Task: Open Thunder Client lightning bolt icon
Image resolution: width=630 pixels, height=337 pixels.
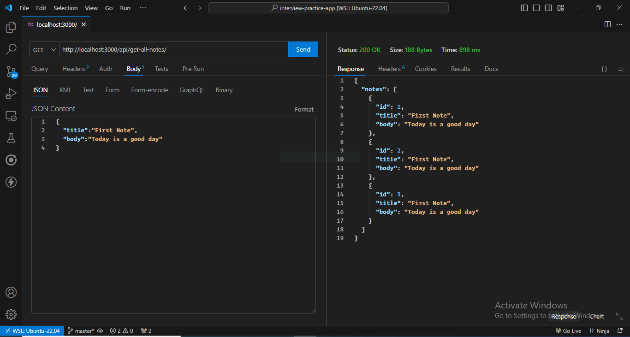Action: (11, 182)
